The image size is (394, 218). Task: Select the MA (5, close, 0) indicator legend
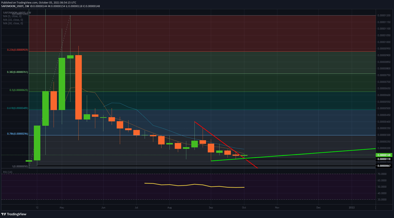pos(12,16)
